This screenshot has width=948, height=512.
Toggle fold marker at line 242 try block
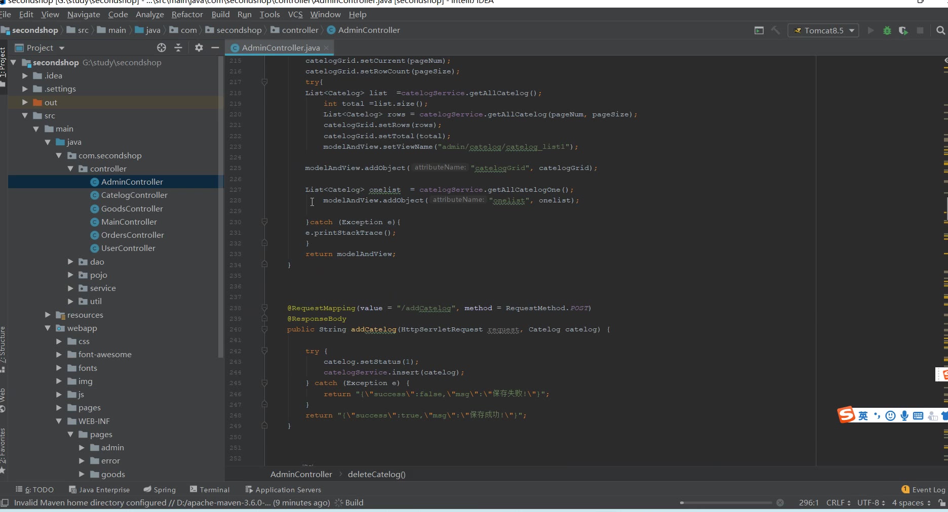tap(264, 351)
